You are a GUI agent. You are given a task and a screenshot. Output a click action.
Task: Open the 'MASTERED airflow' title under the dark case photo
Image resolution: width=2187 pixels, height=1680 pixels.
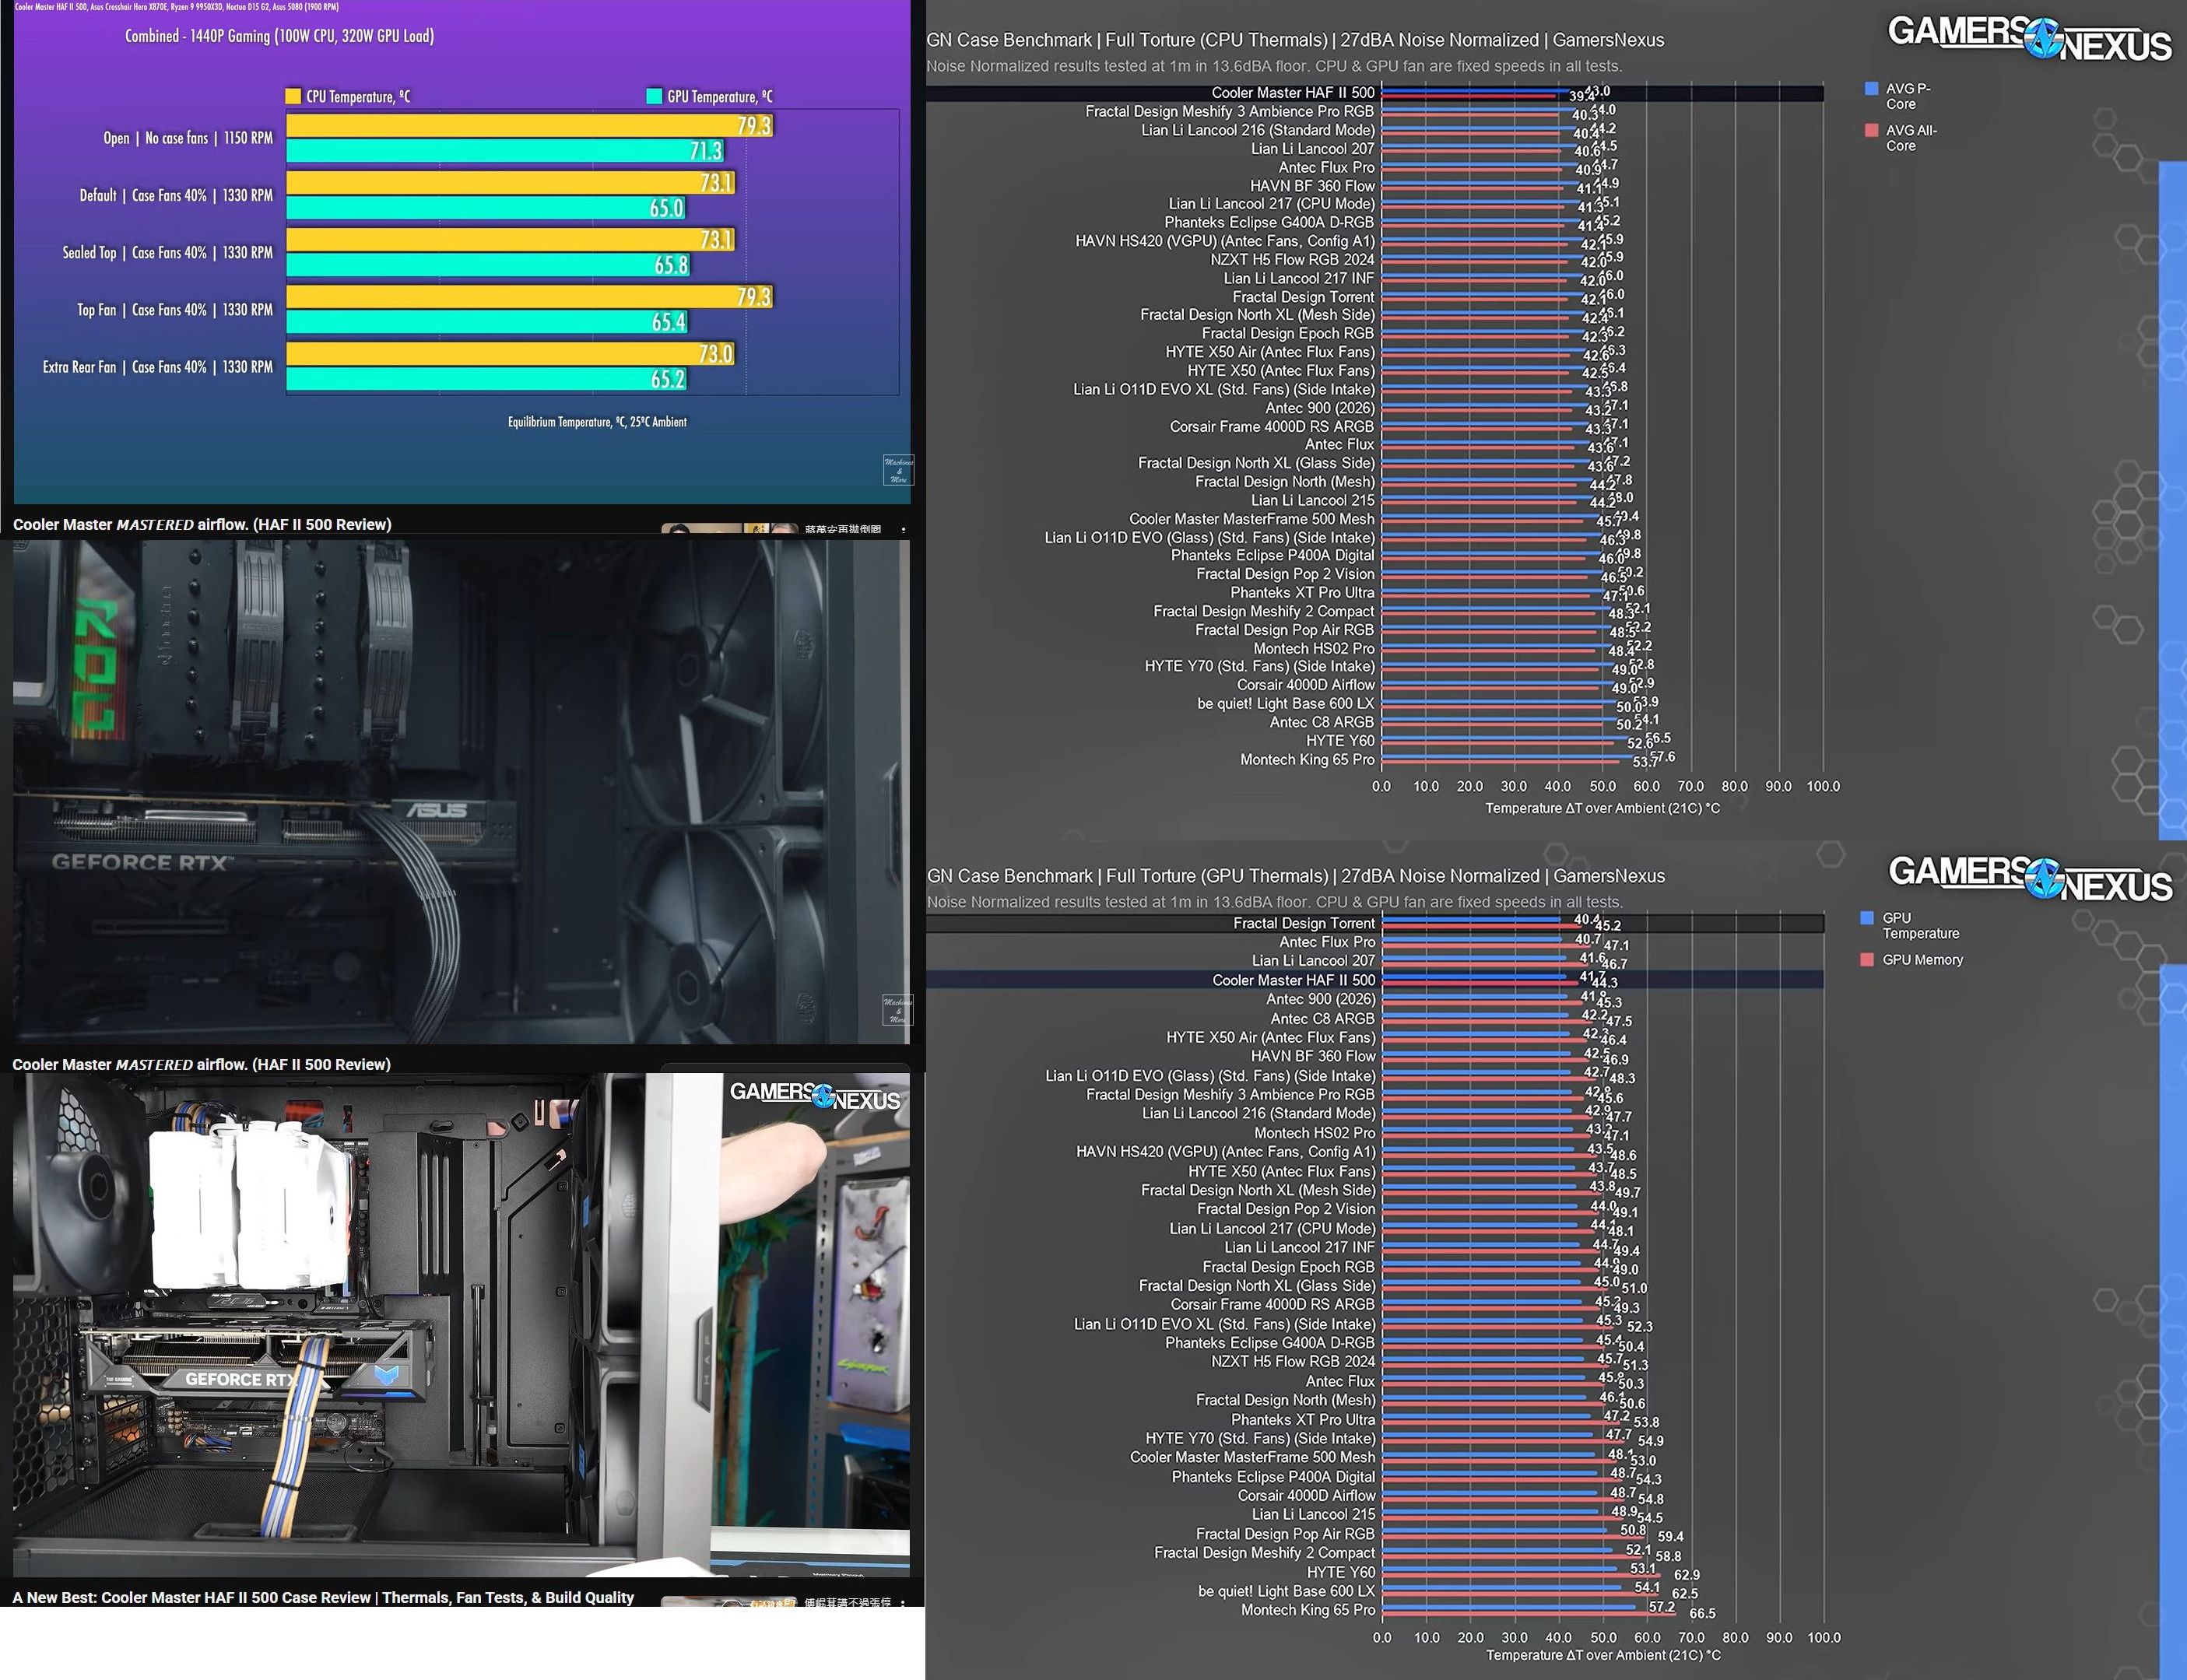[202, 1064]
